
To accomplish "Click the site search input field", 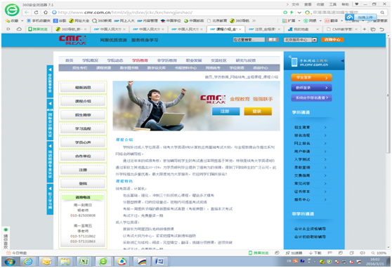I will [x=249, y=40].
